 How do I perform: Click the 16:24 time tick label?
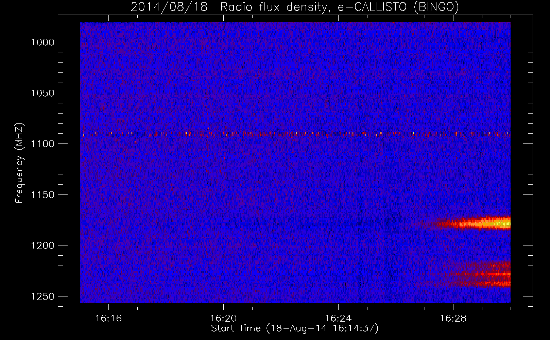pyautogui.click(x=338, y=318)
